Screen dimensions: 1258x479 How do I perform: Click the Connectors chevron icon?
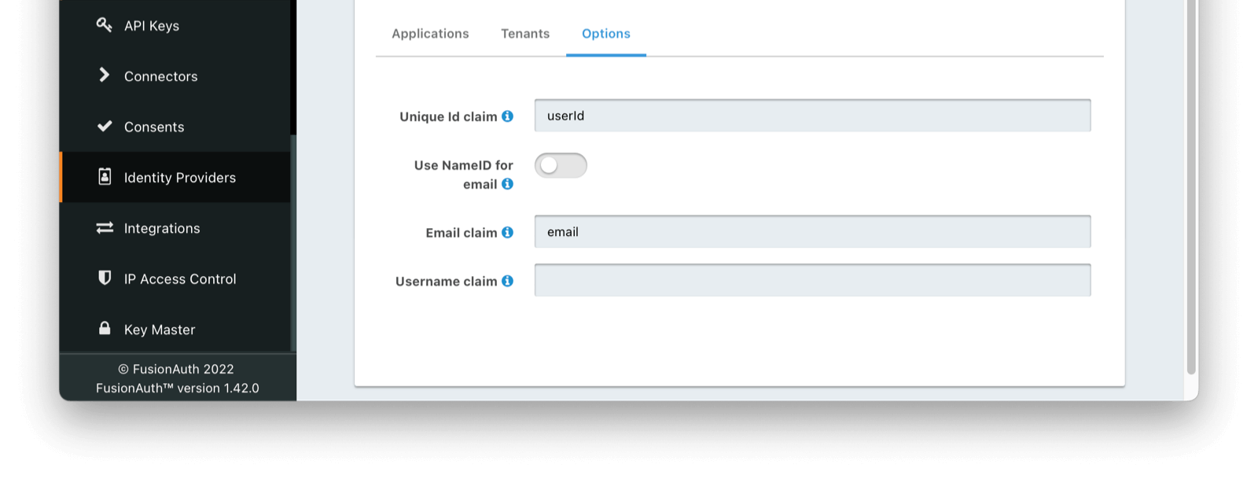pos(104,75)
